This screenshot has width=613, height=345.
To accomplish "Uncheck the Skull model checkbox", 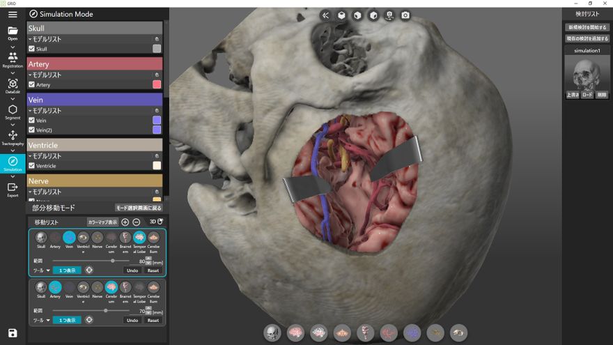I will click(x=31, y=49).
